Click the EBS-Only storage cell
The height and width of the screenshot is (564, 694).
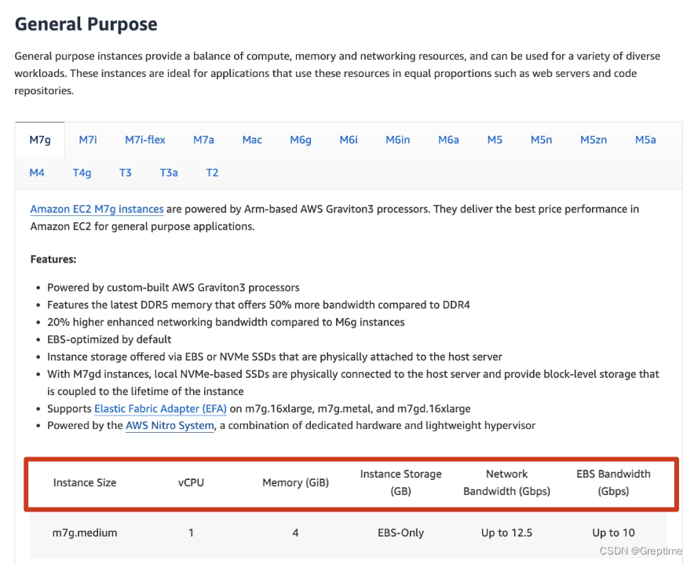click(400, 533)
